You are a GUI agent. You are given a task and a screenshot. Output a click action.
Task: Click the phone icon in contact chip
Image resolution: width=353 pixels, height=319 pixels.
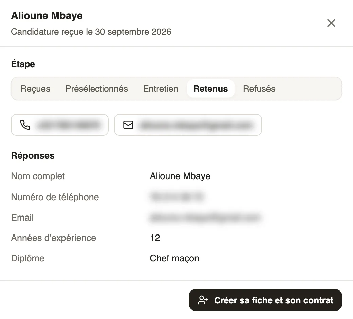[25, 125]
